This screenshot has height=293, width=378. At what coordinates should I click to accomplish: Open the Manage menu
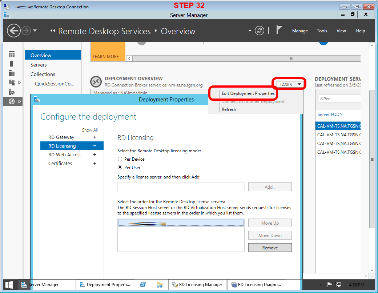click(300, 31)
